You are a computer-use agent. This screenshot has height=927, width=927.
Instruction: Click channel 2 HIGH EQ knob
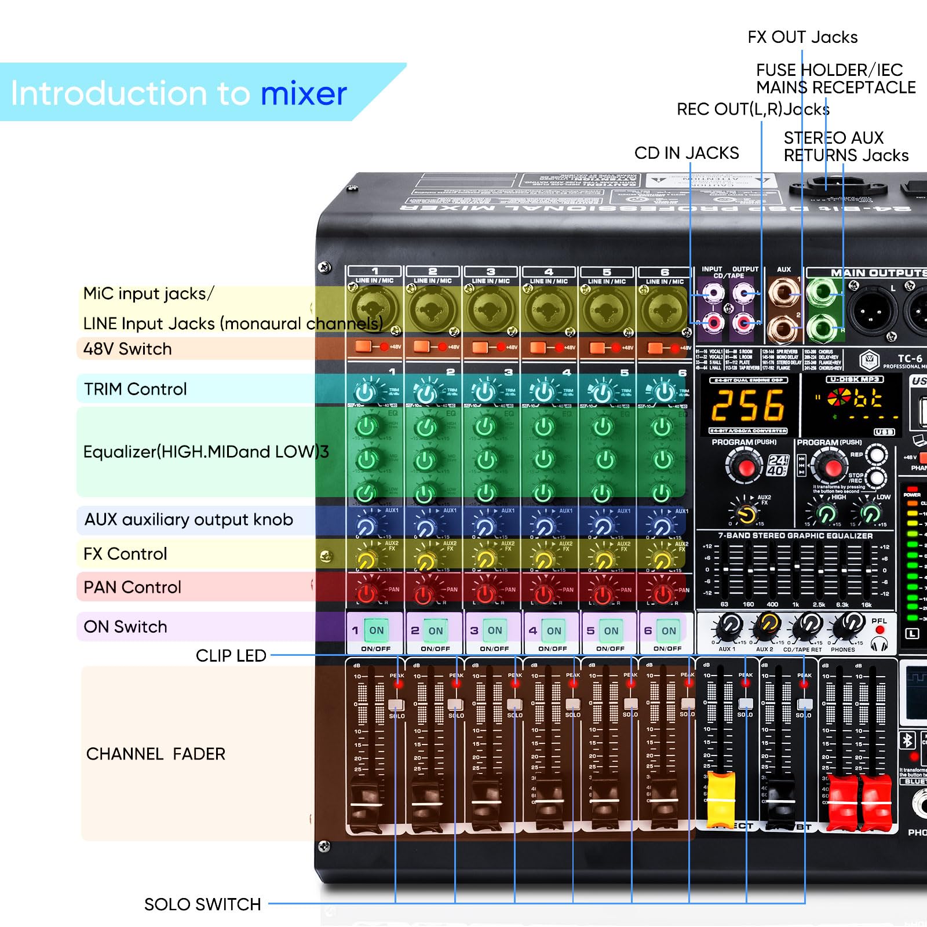coord(426,428)
